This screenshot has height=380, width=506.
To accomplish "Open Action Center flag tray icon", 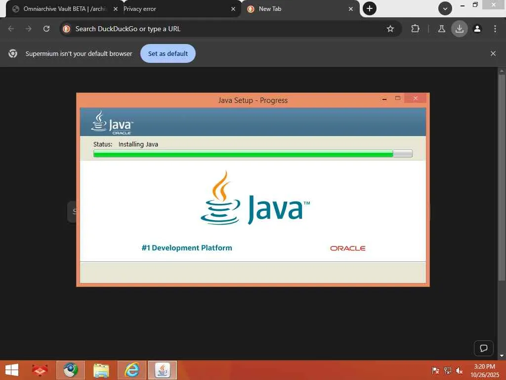I will click(x=435, y=370).
